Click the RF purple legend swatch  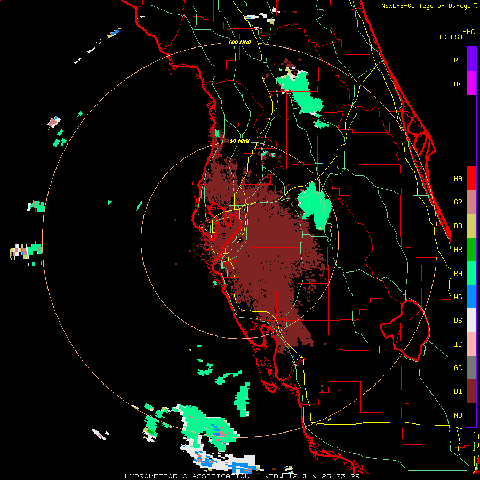coord(471,60)
